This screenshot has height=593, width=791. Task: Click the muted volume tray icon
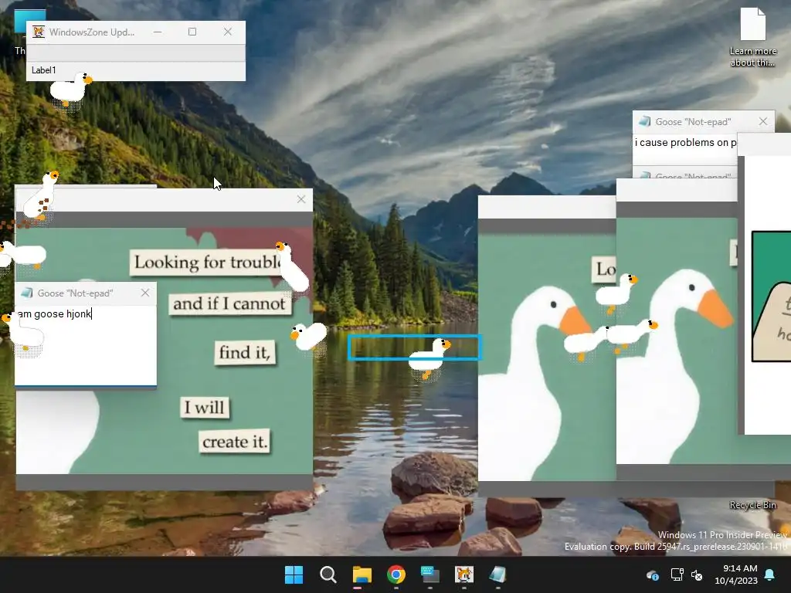[x=697, y=574]
